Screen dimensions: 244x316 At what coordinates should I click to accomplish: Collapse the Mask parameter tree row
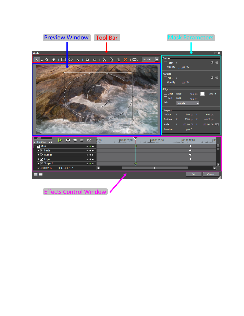pos(35,146)
